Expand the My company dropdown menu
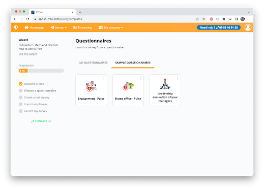 111,27
